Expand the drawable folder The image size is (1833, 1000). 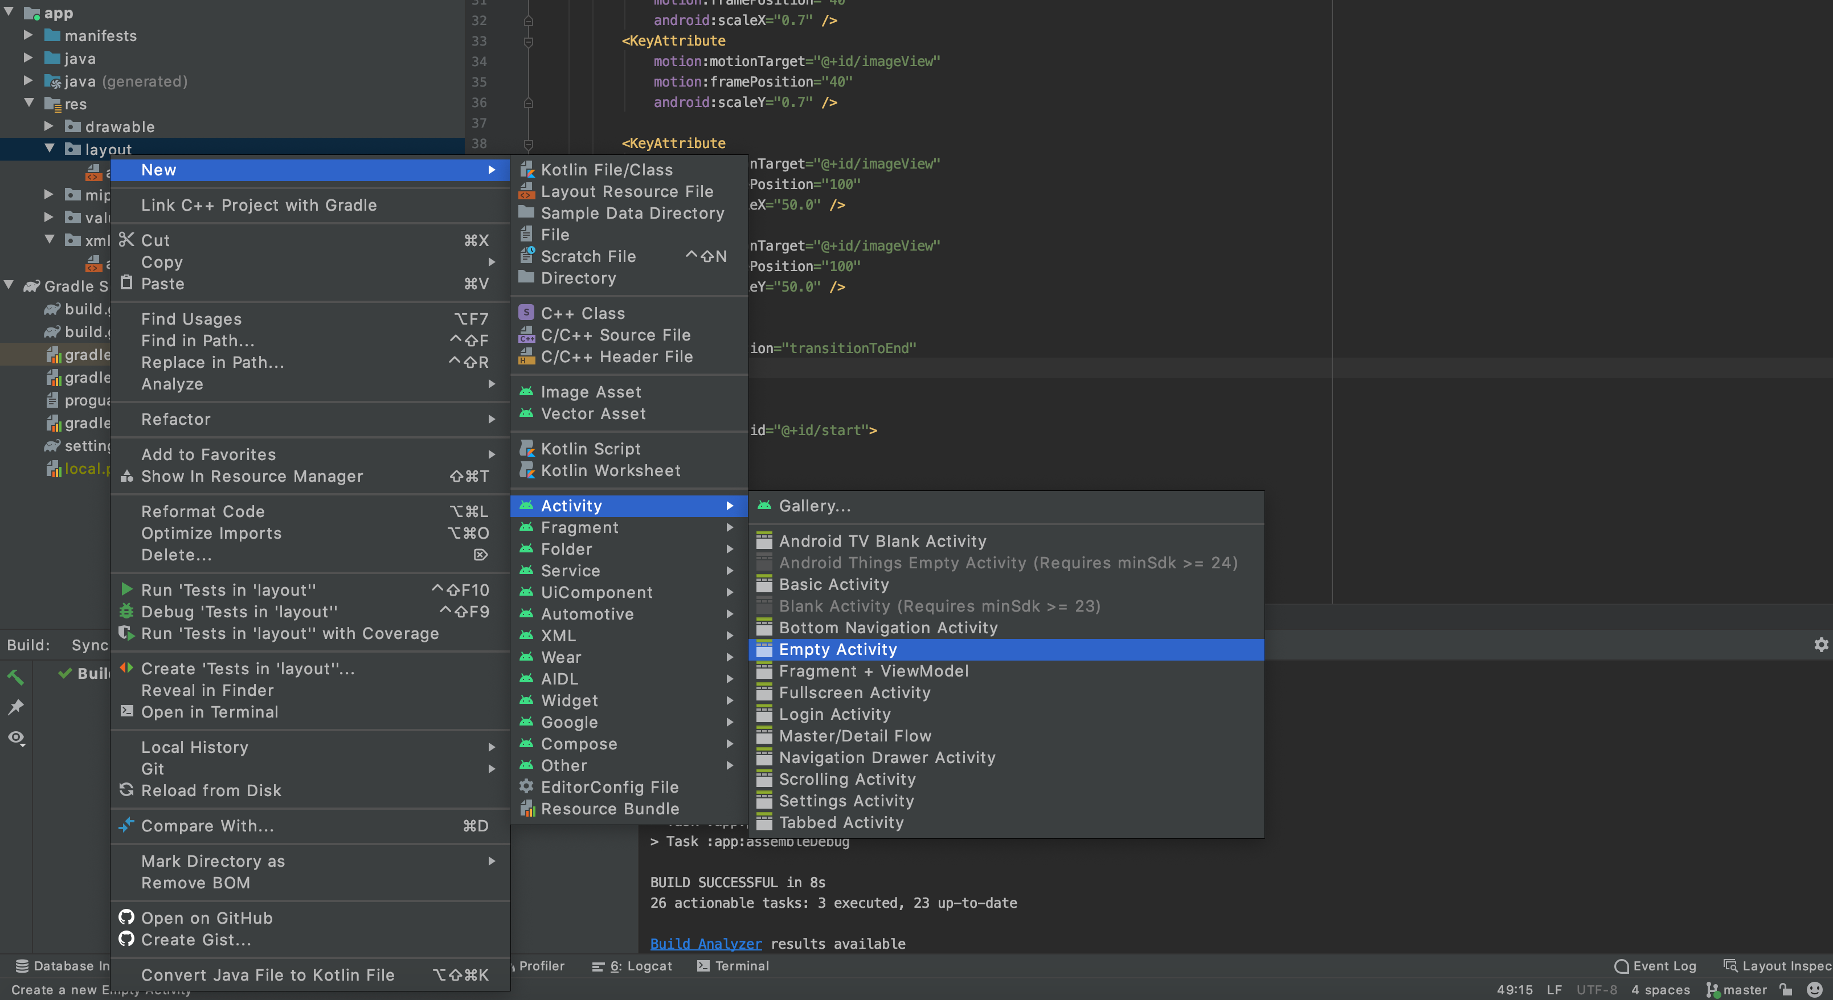(x=49, y=126)
